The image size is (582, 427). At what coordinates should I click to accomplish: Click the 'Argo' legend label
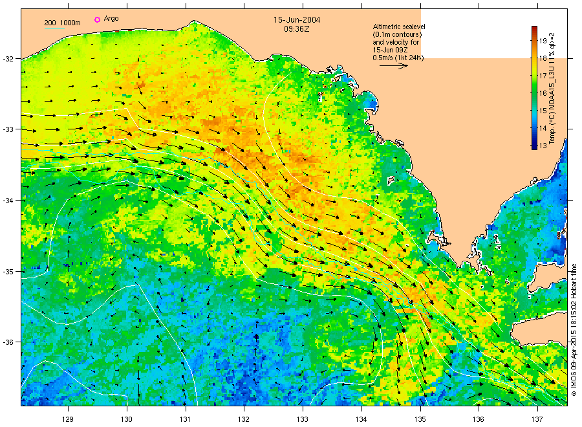point(111,19)
